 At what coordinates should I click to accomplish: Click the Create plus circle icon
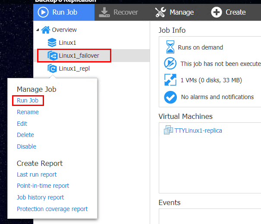tap(217, 12)
